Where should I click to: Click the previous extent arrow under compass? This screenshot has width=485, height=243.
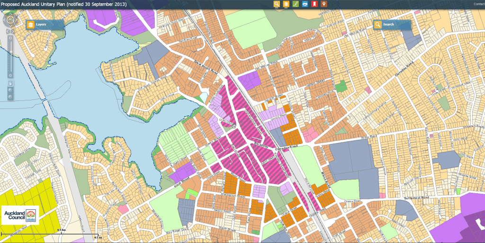point(8,31)
